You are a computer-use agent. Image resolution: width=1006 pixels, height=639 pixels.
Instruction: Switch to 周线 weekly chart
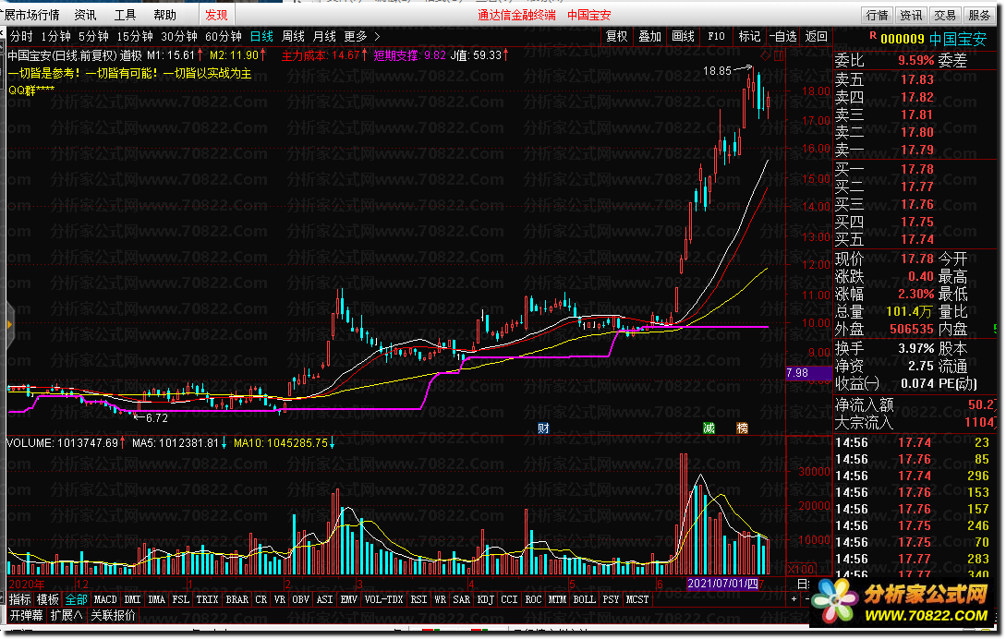[293, 37]
